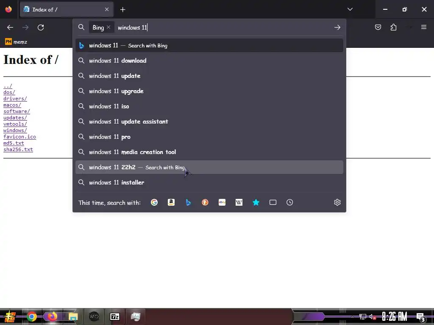434x325 pixels.
Task: Switch to Firefox on the taskbar
Action: pos(52,317)
